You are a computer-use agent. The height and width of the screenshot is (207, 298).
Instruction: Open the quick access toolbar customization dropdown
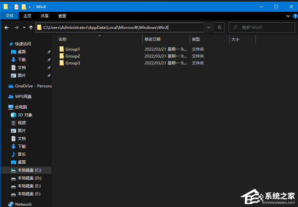tap(30, 7)
